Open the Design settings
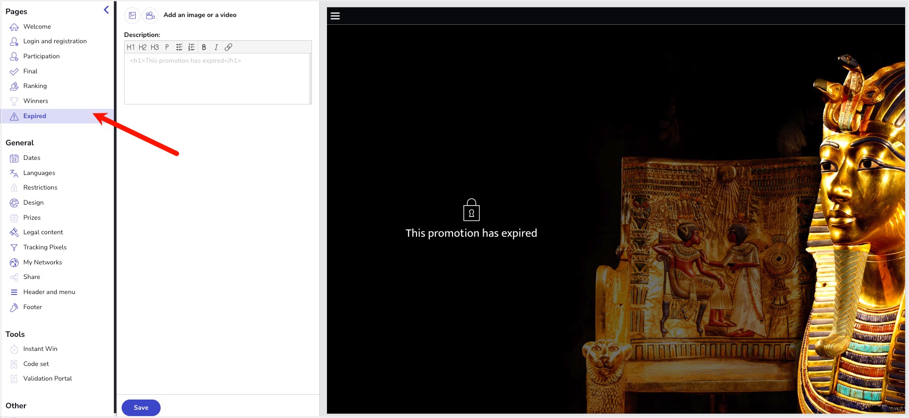909x418 pixels. 34,203
